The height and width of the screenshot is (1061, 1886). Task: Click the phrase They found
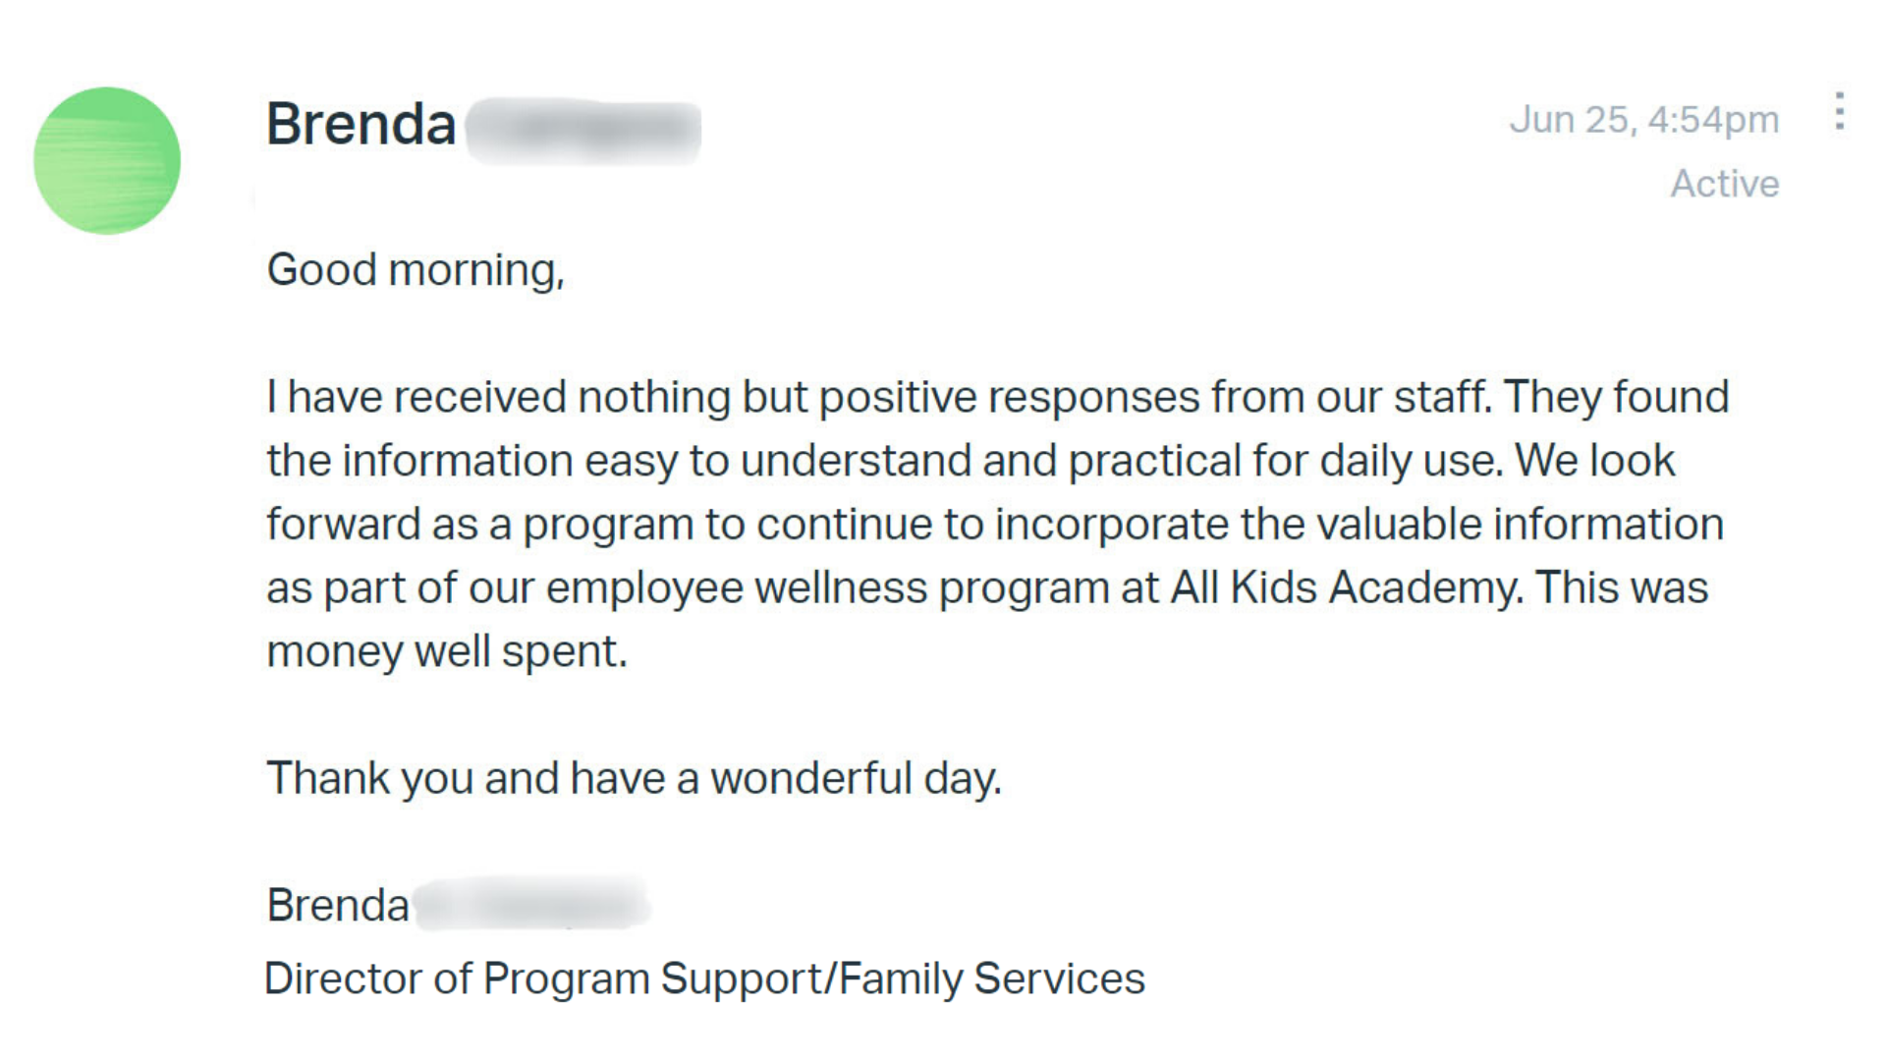click(1616, 398)
